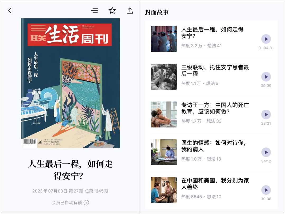Play audio for 在中国和美国 article
Viewport: 285px width, 214px height.
tap(266, 190)
